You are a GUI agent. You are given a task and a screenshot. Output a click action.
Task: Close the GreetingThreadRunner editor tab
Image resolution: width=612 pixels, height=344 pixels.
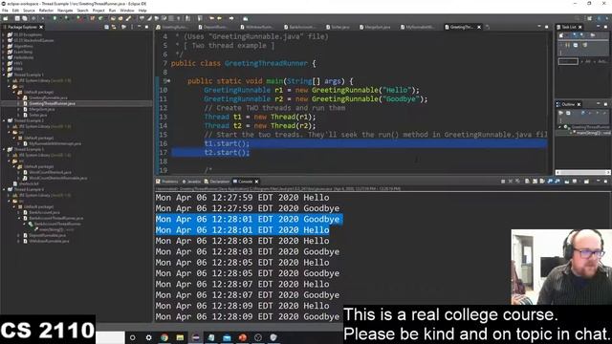click(x=479, y=27)
